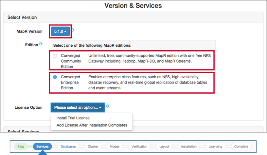The image size is (267, 155).
Task: Choose Add License After Installation Completes
Action: (92, 125)
